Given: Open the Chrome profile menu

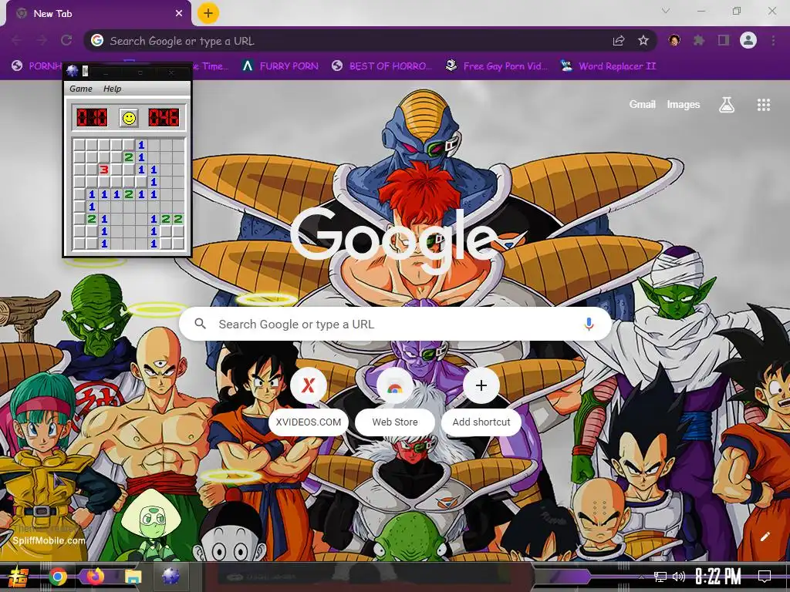Looking at the screenshot, I should [x=748, y=40].
